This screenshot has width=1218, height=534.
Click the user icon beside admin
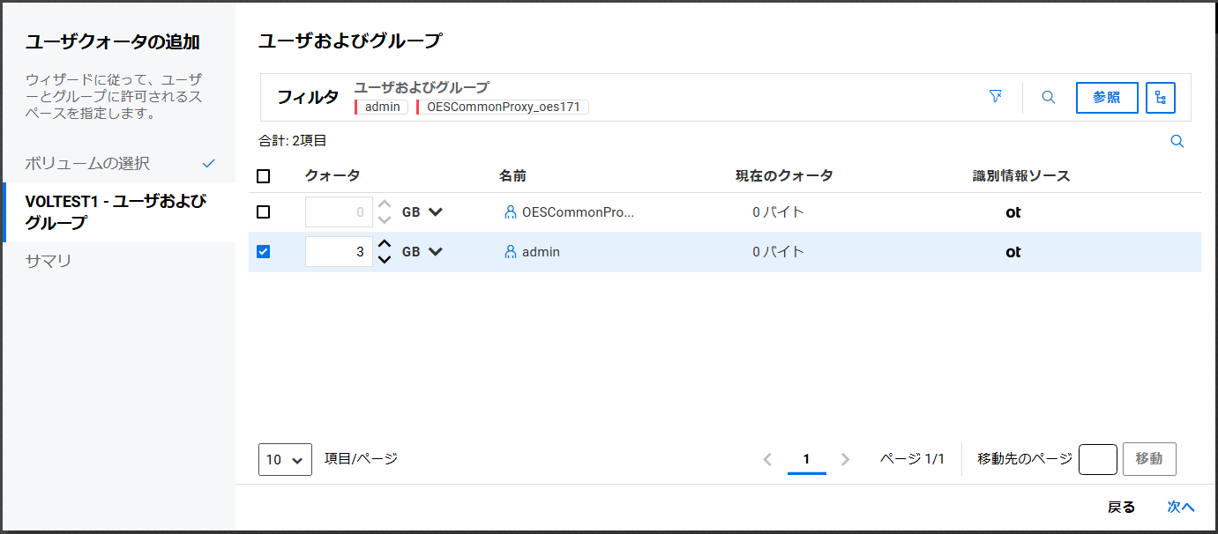pos(510,252)
